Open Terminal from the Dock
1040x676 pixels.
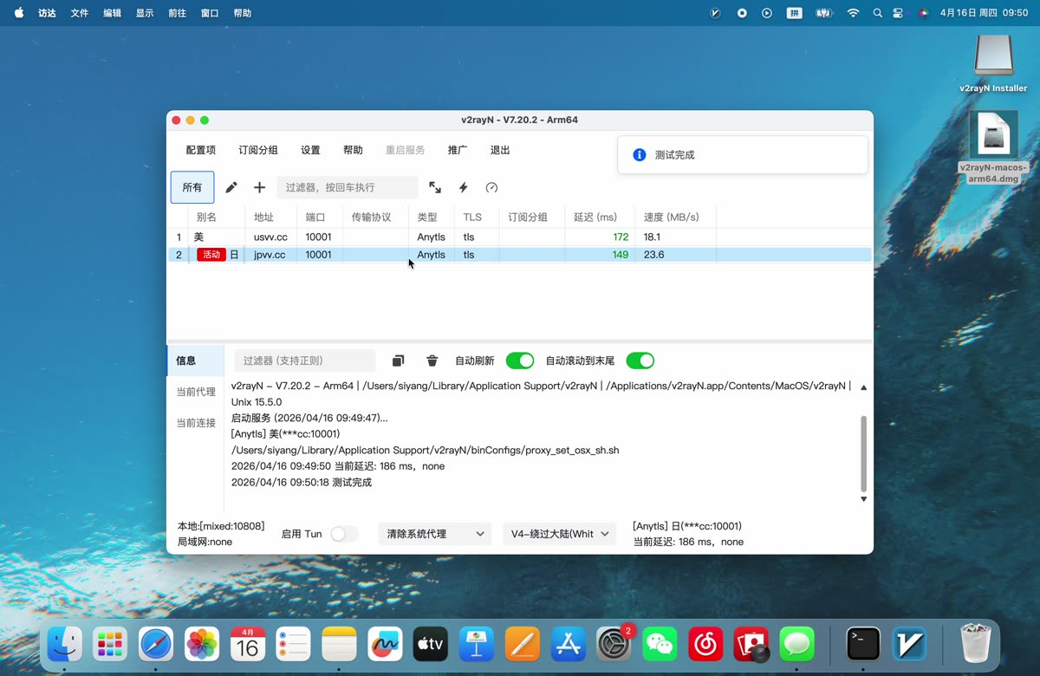tap(863, 644)
